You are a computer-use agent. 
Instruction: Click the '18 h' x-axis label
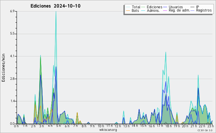point(168,126)
